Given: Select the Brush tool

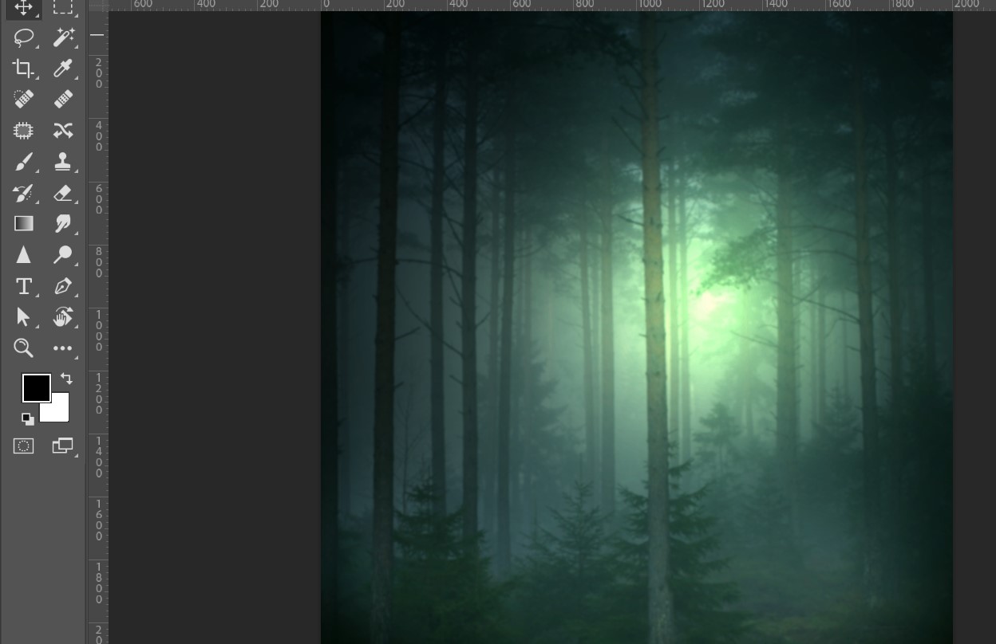Looking at the screenshot, I should coord(23,162).
